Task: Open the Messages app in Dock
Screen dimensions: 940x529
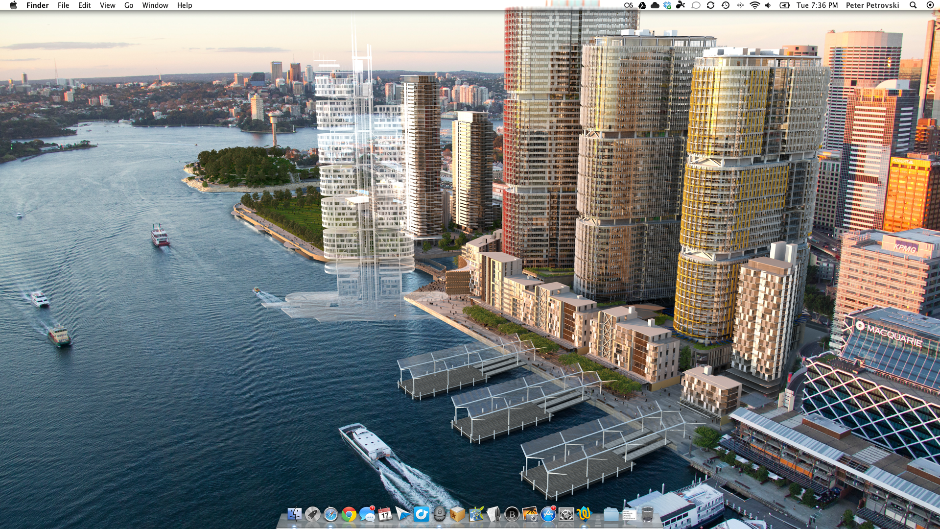Action: (x=367, y=514)
